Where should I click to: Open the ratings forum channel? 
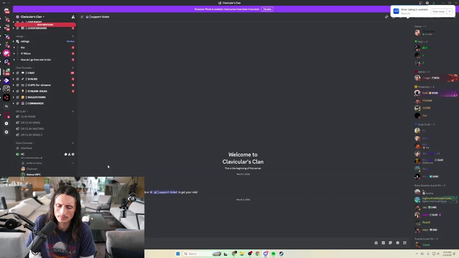45,41
